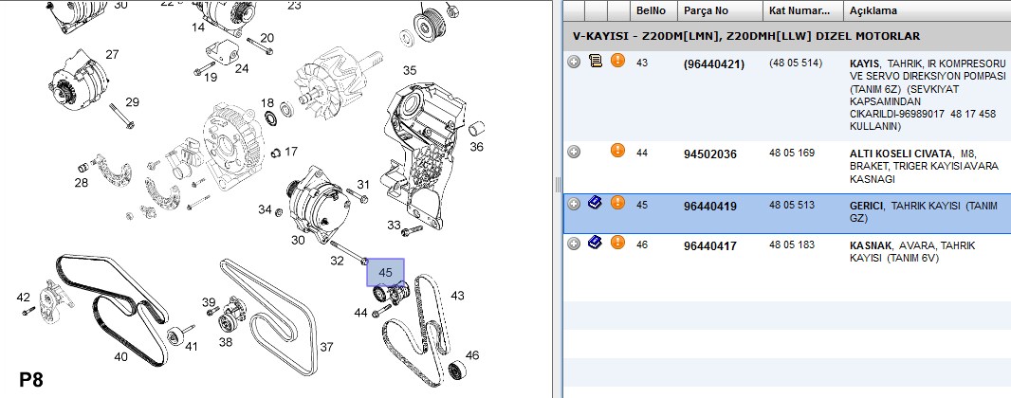Click the idler pulley drawing below callout 46

[457, 371]
